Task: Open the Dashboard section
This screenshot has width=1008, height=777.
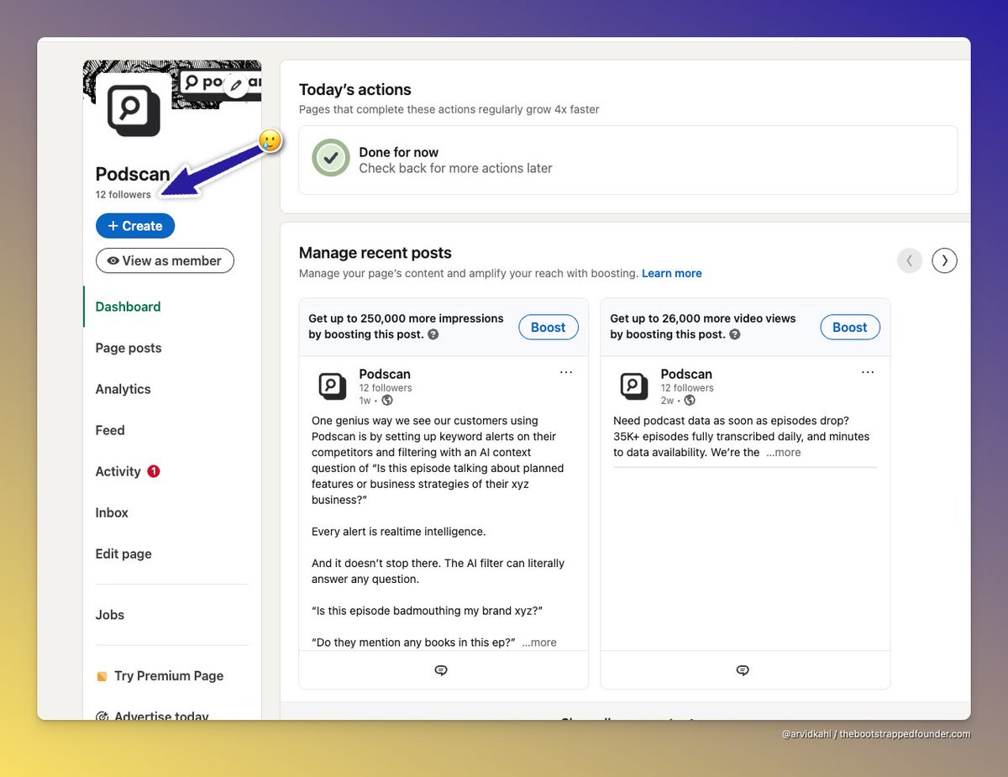Action: pyautogui.click(x=128, y=307)
